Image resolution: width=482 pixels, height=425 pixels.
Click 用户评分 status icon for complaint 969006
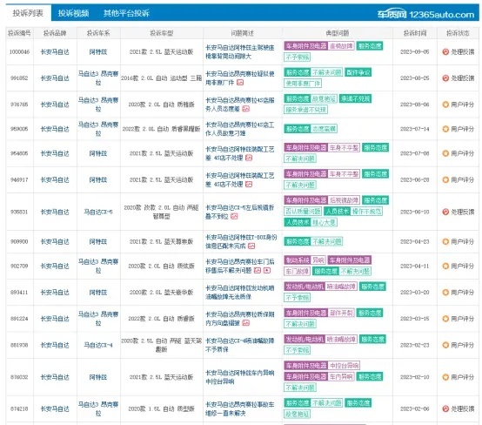pos(445,129)
